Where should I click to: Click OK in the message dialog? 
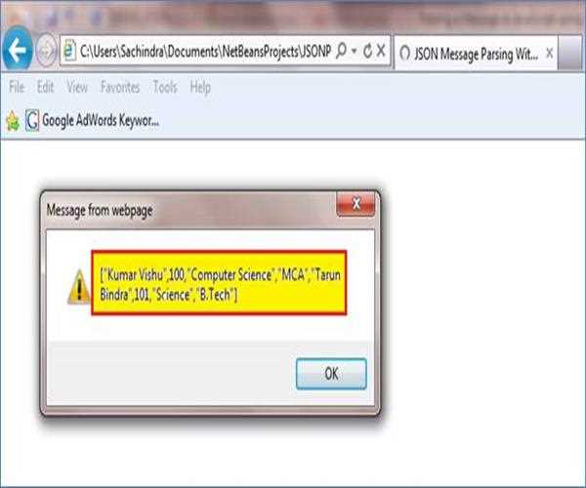point(331,374)
